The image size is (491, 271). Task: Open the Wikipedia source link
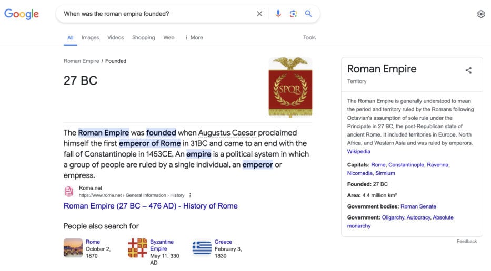[x=358, y=152]
